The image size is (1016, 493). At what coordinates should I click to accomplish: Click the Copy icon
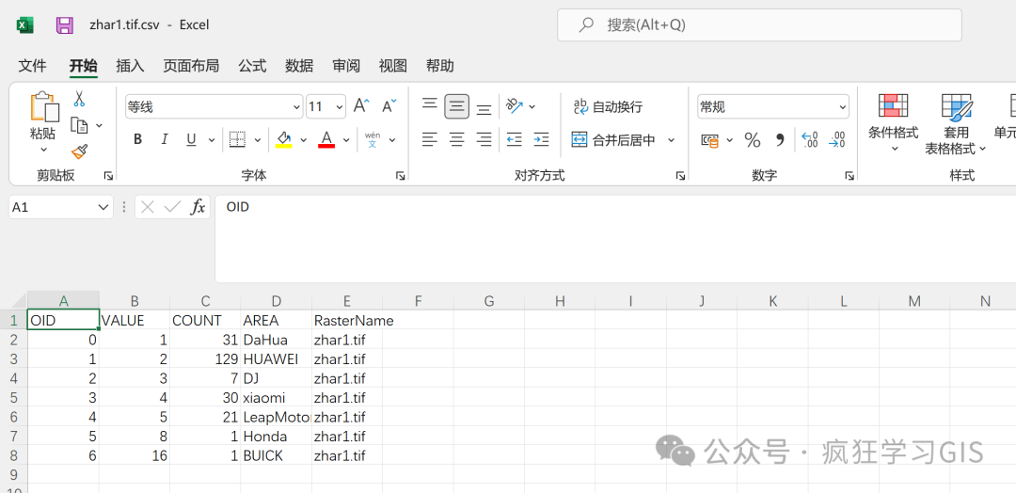79,125
